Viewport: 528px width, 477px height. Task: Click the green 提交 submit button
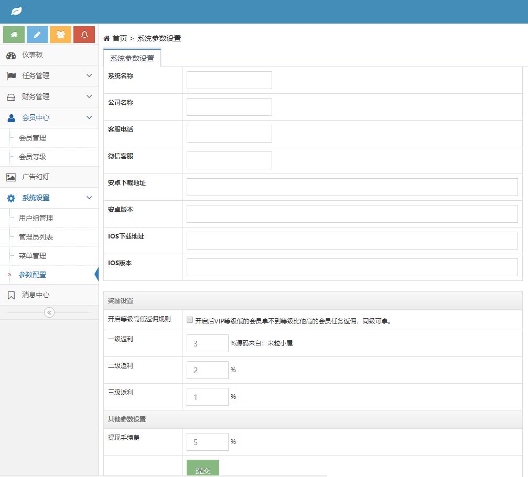202,469
